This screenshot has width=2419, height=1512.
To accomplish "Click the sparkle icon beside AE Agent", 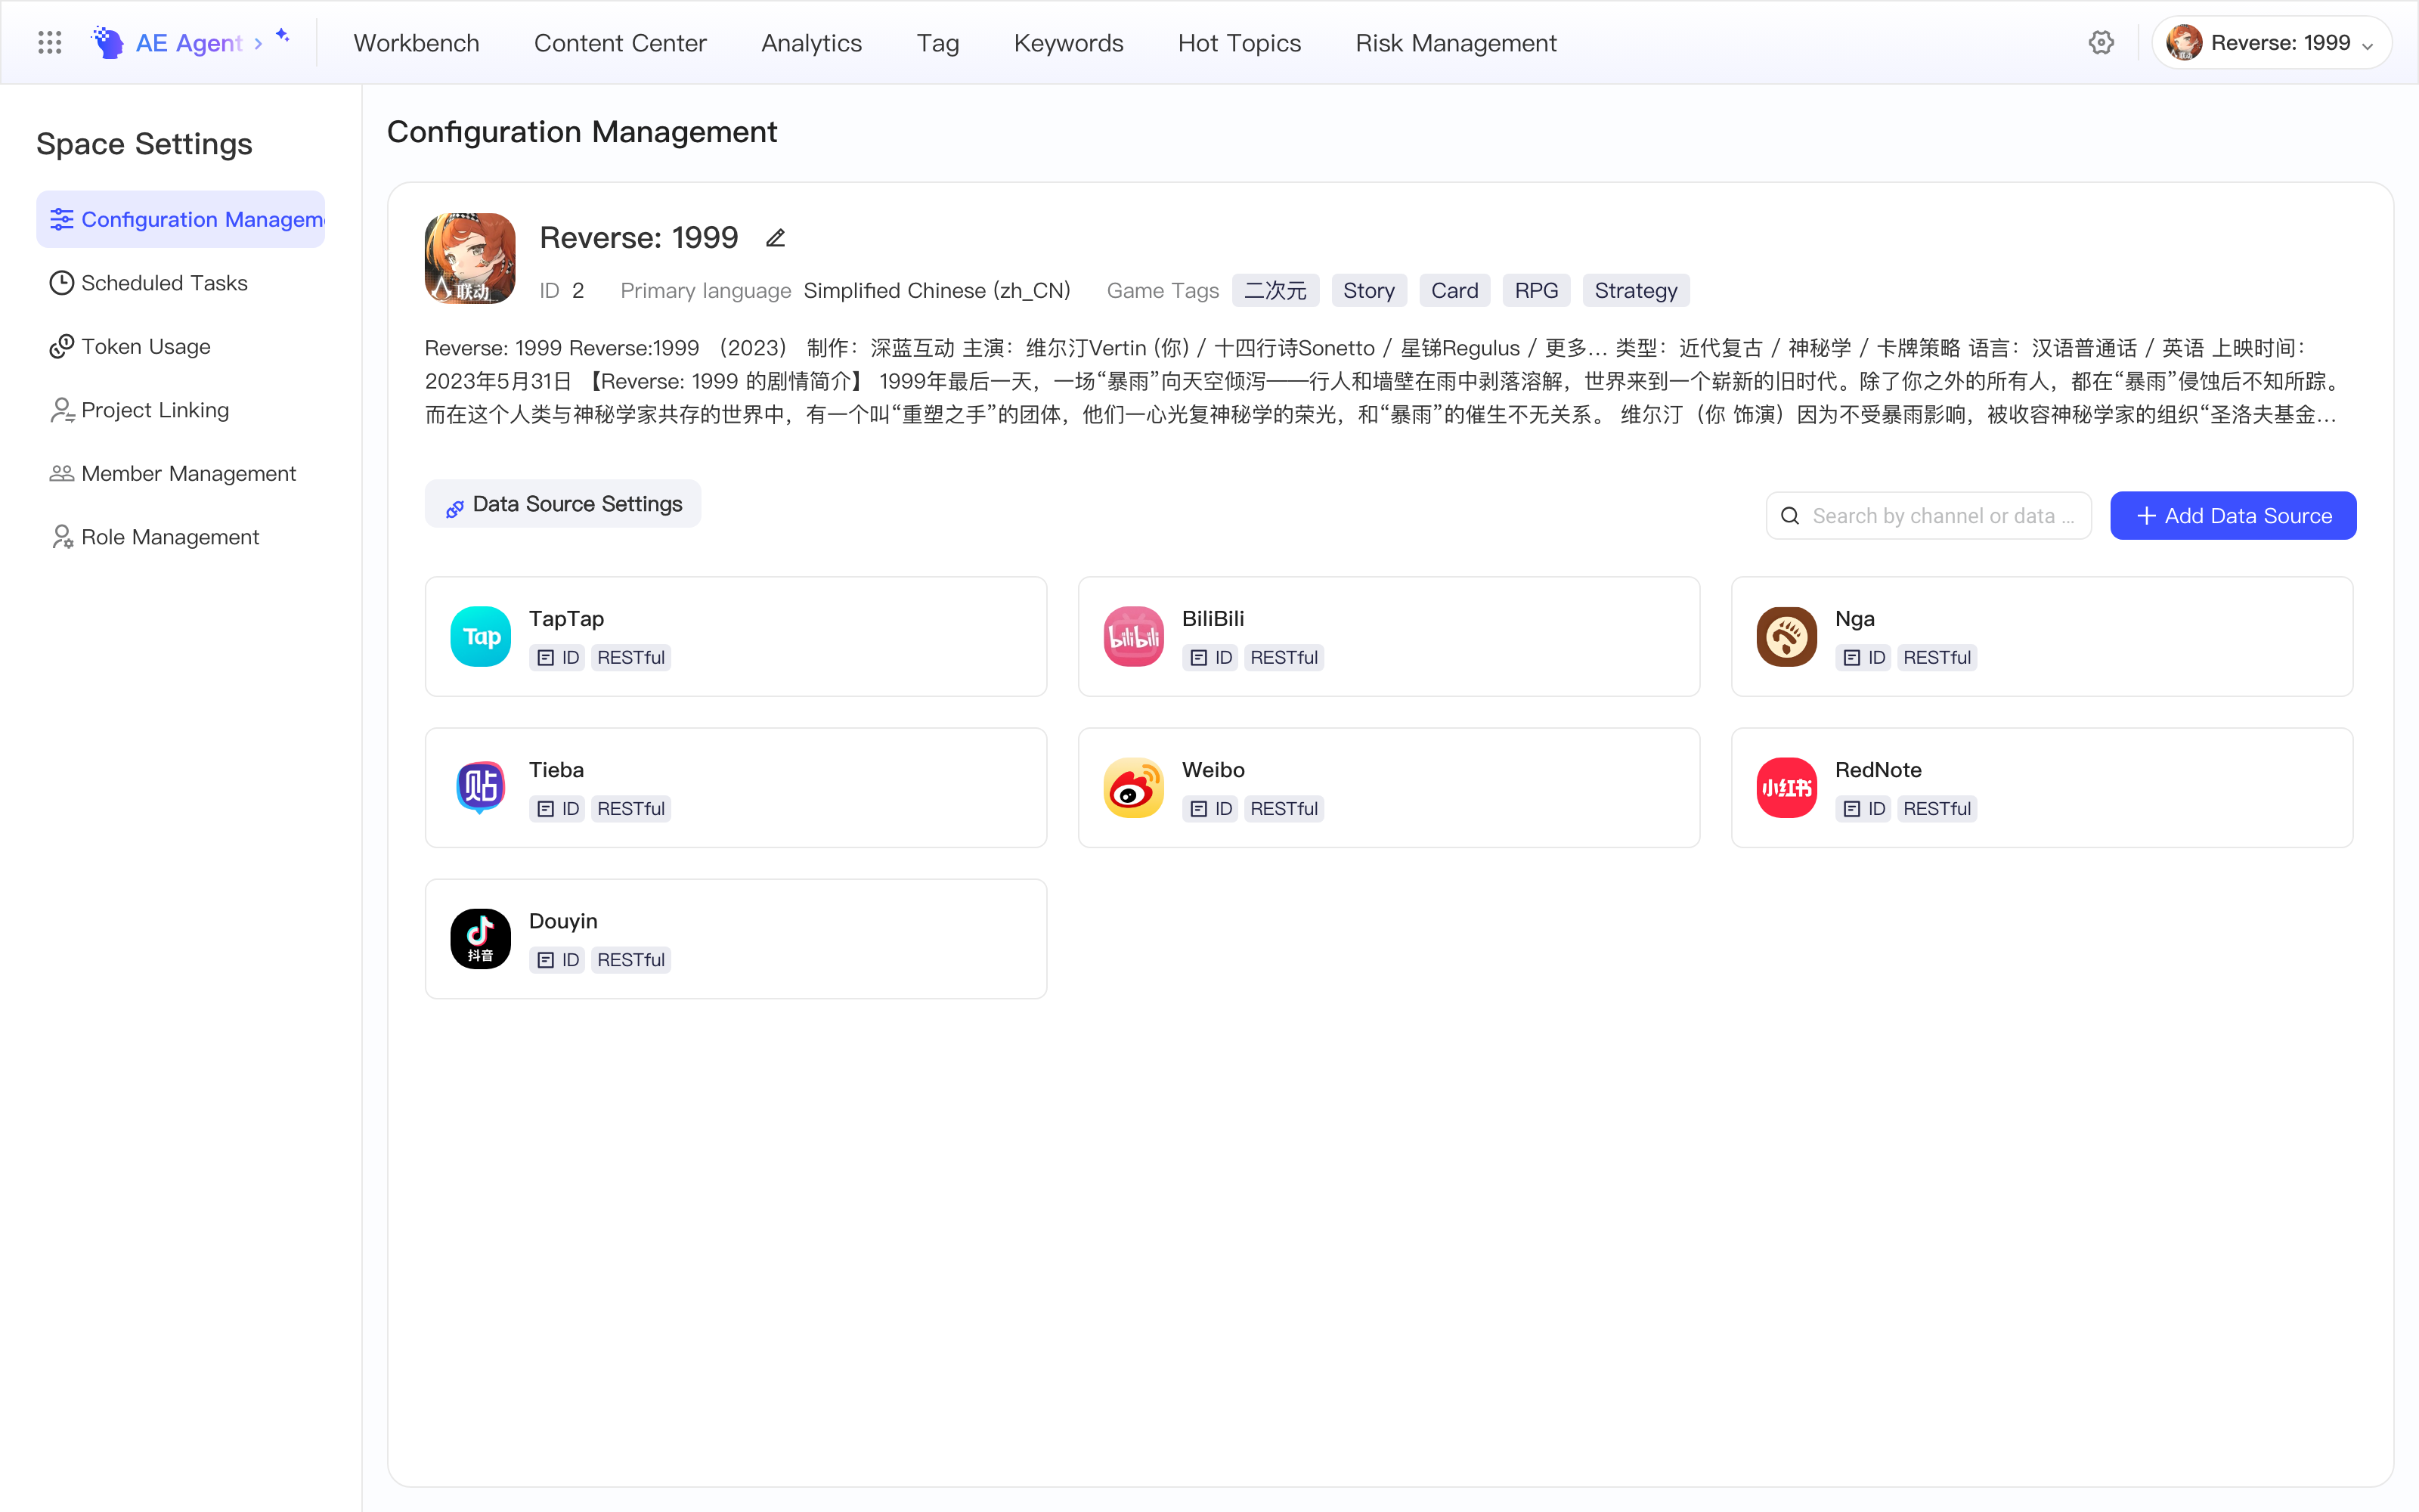I will click(x=283, y=35).
